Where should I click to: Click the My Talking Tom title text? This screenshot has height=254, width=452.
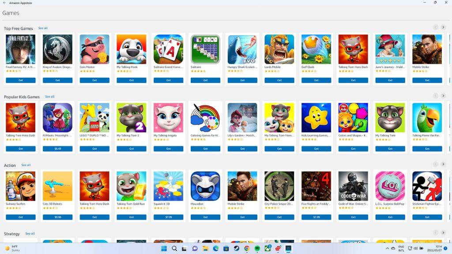[385, 135]
